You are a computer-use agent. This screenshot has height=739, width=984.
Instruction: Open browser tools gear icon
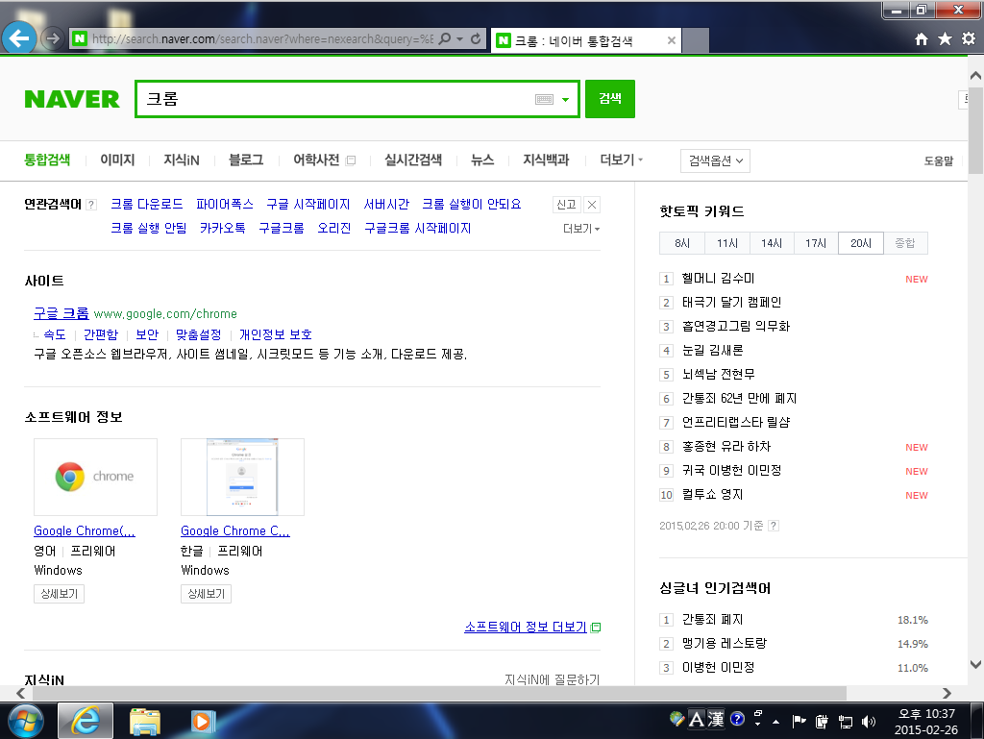(969, 38)
